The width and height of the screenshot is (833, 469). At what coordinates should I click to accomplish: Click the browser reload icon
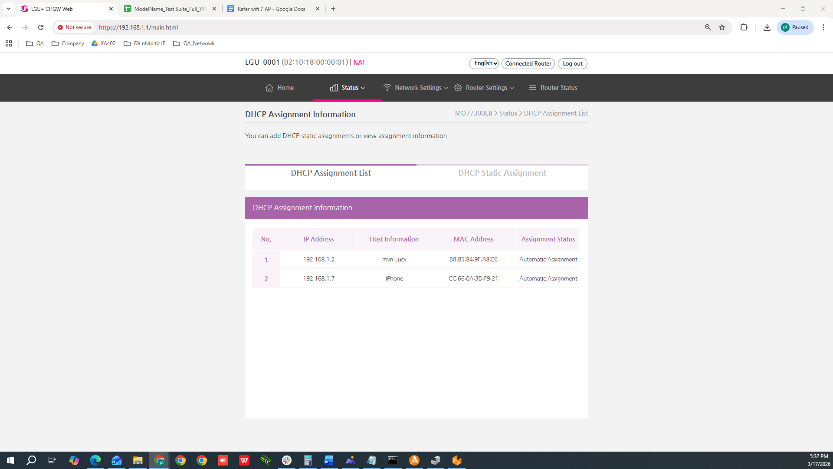[x=41, y=27]
